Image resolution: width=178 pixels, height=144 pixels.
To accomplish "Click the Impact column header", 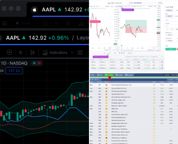I will pos(106,82).
